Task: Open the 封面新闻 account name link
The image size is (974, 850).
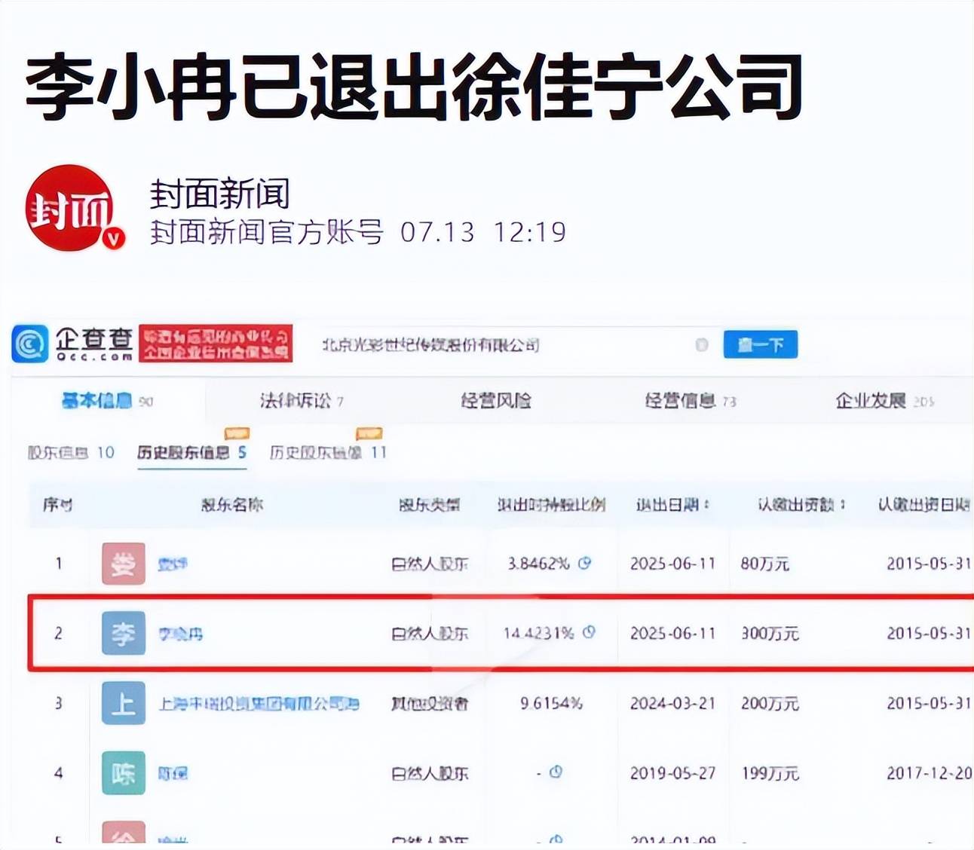Action: click(x=219, y=194)
